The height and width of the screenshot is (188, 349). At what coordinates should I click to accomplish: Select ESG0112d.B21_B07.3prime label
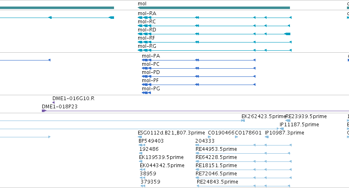coord(171,133)
